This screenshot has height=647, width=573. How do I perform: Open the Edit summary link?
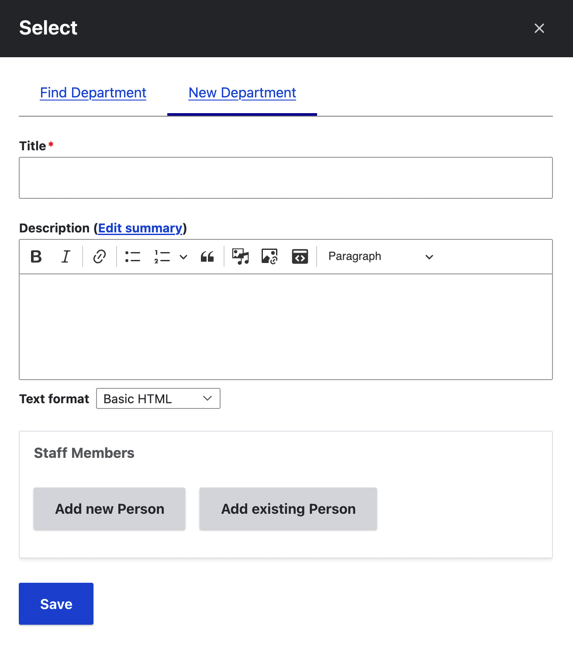pyautogui.click(x=140, y=228)
